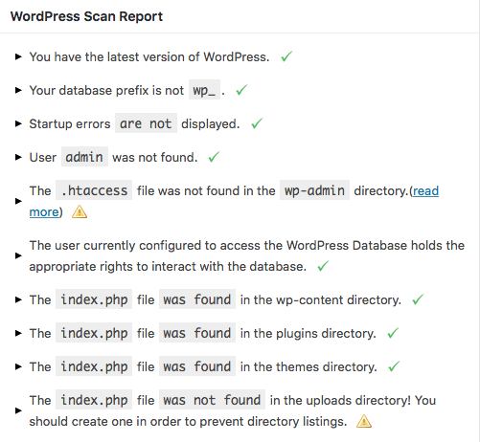Click the checkmark next to database prefix
This screenshot has width=480, height=442.
241,90
